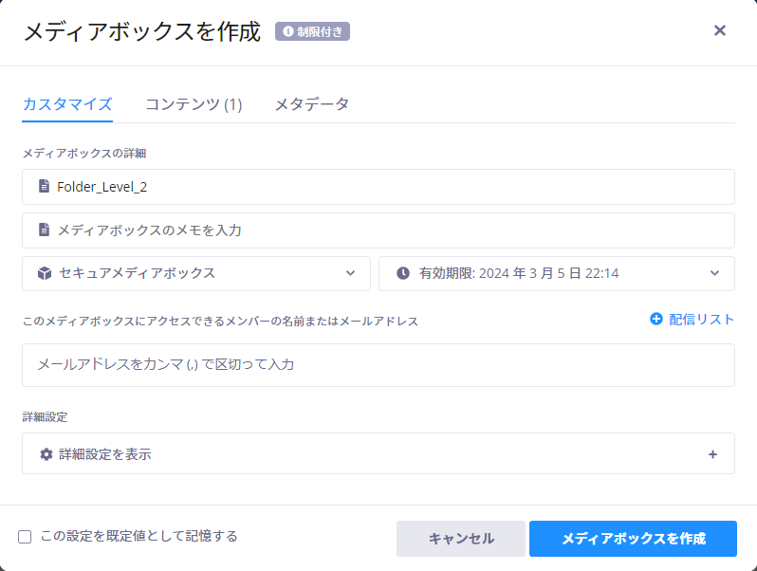Click the キャンセル button
Image resolution: width=757 pixels, height=571 pixels.
[461, 539]
